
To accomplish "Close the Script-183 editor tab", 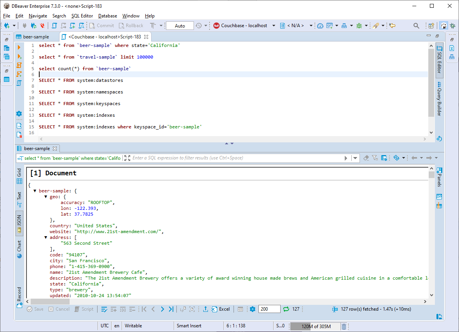I will click(146, 37).
